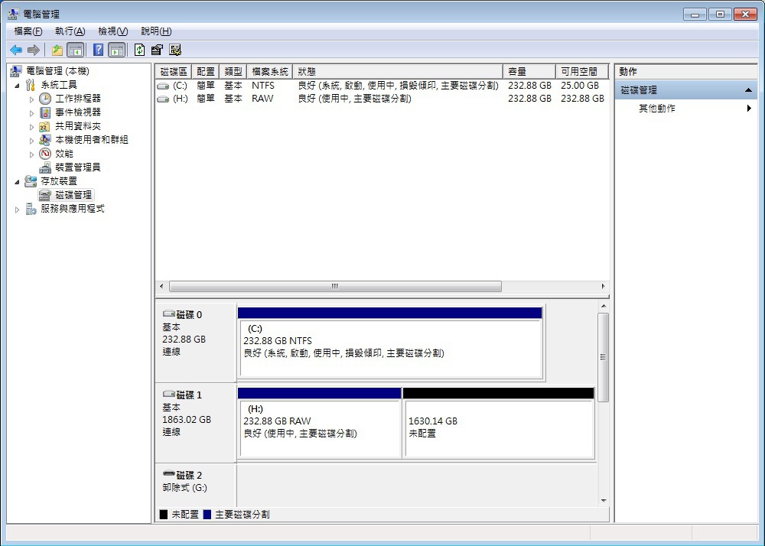Viewport: 765px width, 546px height.
Task: Select 系統工具 in the tree
Action: coord(59,85)
